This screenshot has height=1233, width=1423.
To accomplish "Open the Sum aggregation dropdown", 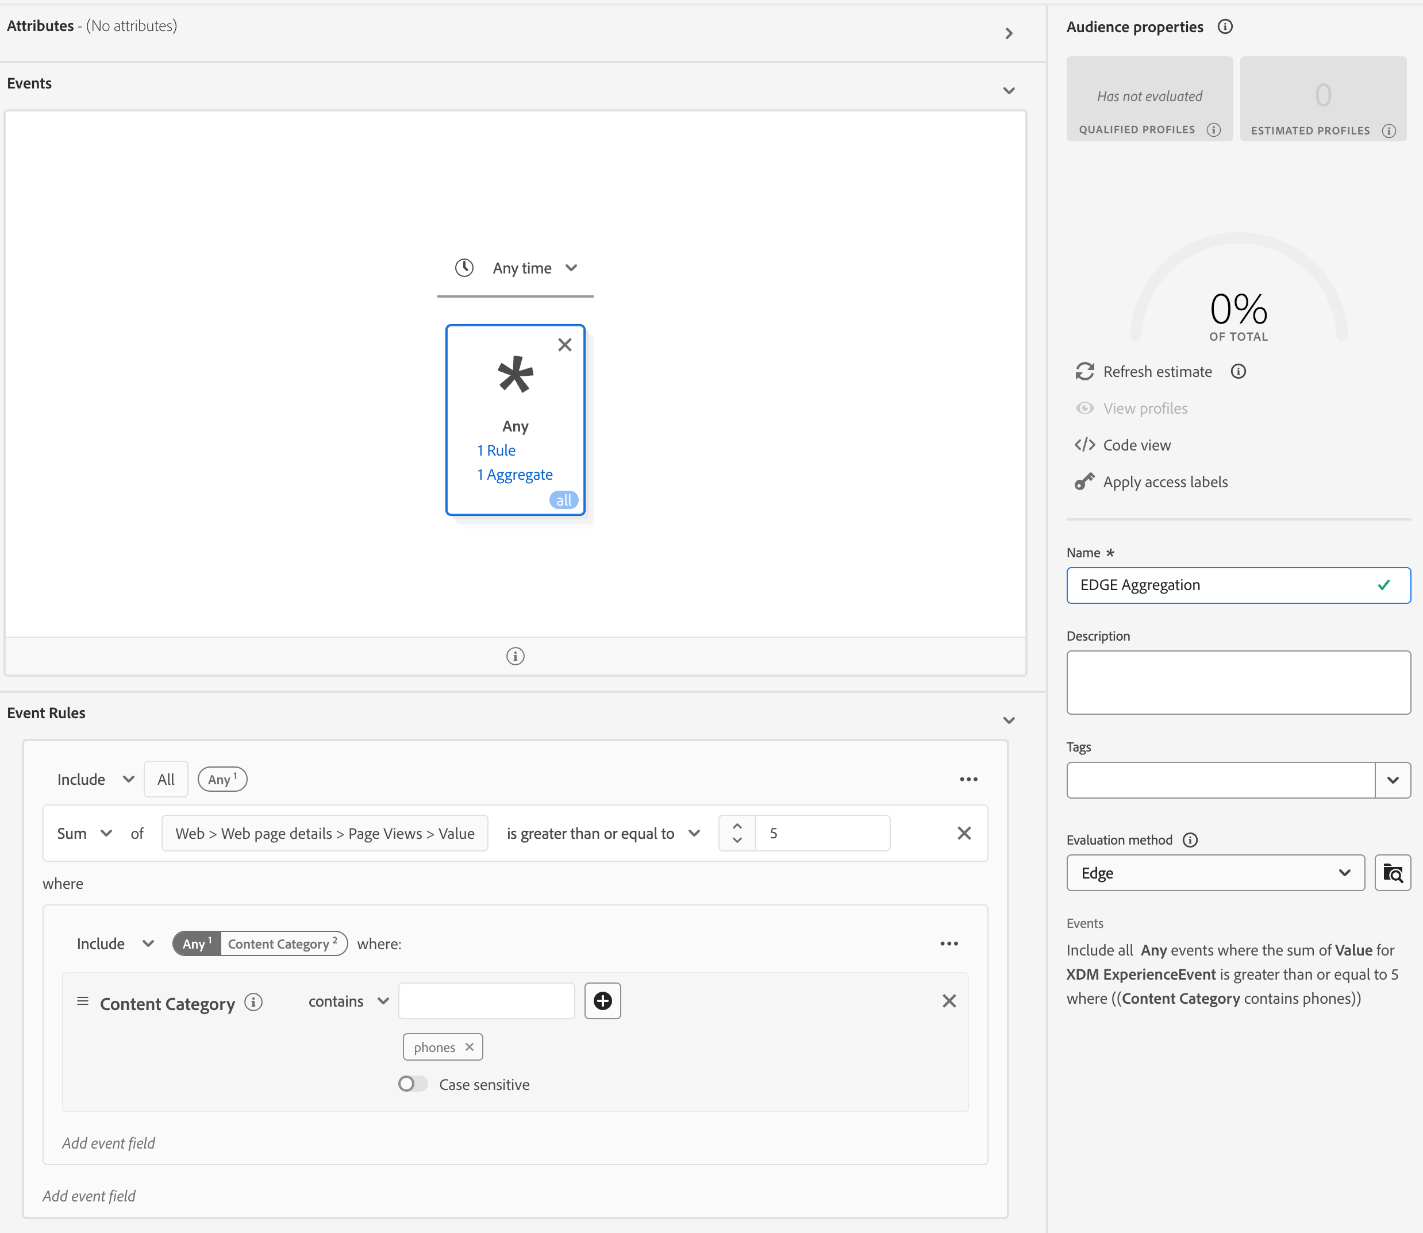I will [x=84, y=833].
